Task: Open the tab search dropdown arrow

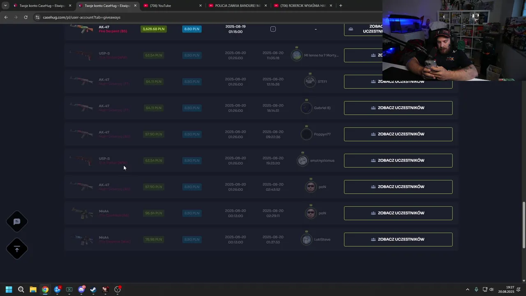Action: click(5, 6)
